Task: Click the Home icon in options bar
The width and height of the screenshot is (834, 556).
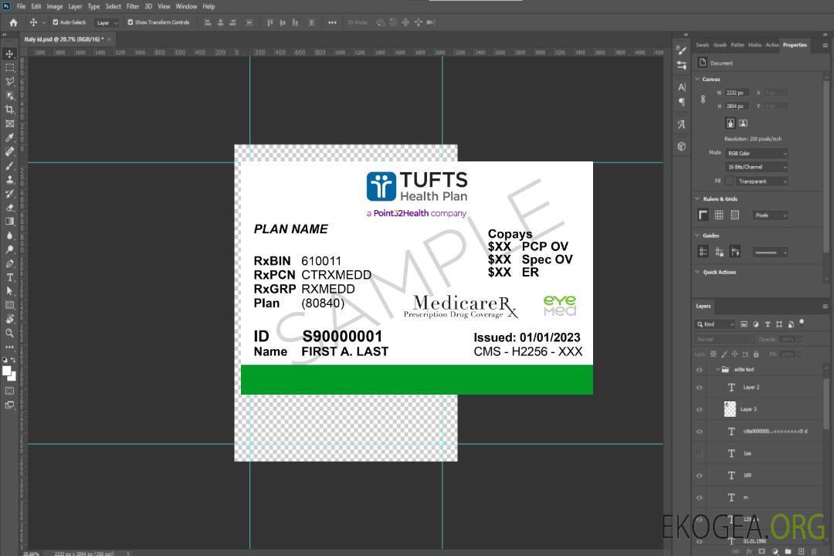Action: point(13,22)
